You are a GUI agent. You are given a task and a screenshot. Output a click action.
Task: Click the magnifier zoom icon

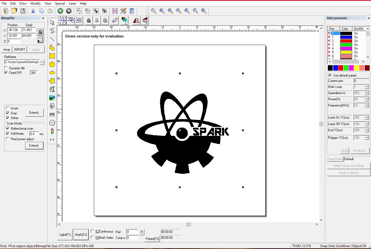pyautogui.click(x=154, y=11)
